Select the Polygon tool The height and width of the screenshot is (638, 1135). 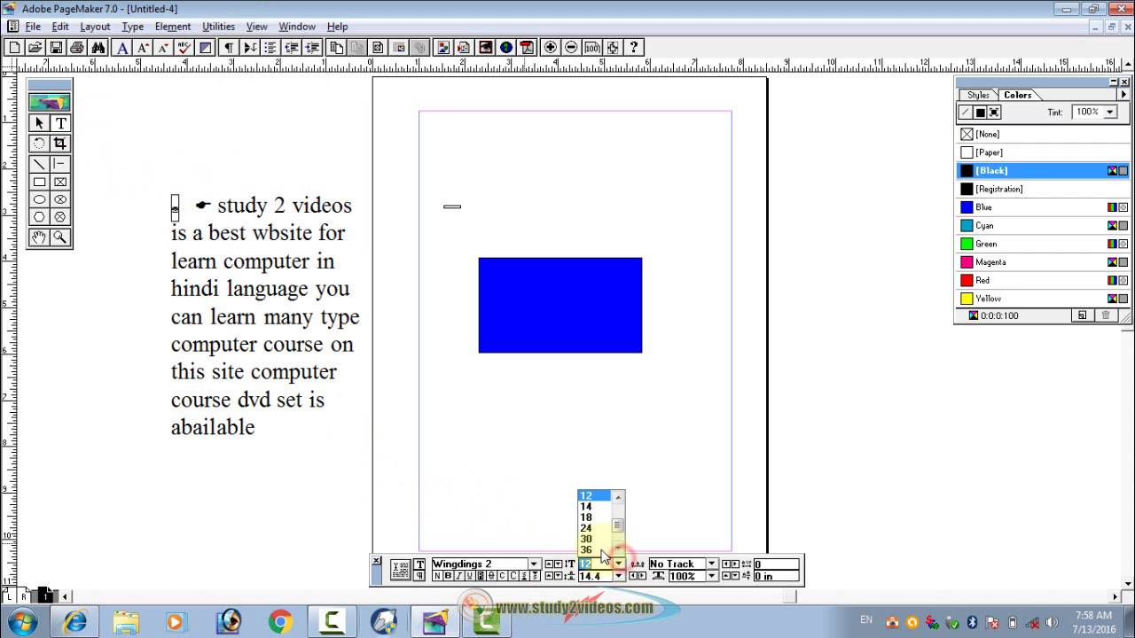(x=39, y=217)
